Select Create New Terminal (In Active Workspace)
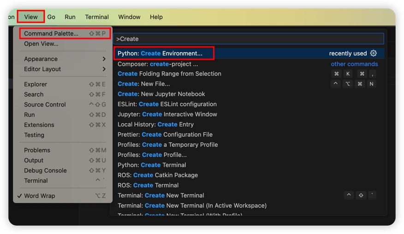Viewport: 404px width, 234px height. (249, 205)
